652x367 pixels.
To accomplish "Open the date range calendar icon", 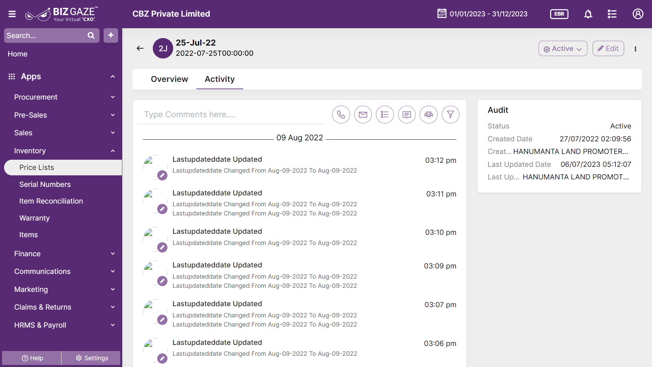I will click(x=442, y=14).
